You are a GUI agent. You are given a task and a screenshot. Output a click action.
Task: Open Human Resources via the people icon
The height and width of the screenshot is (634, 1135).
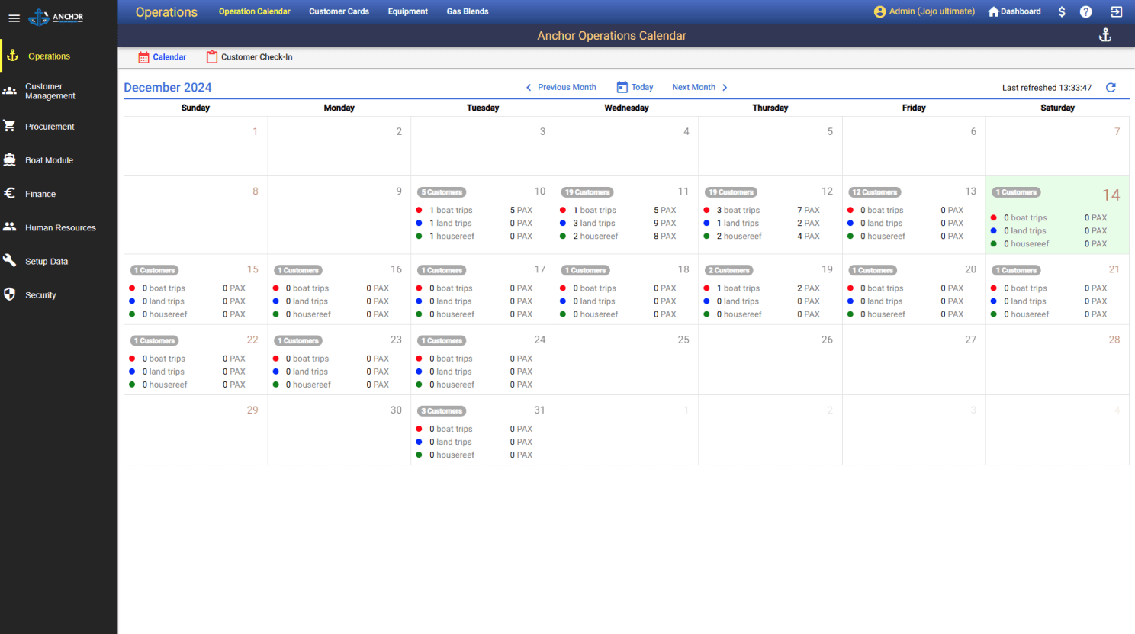click(11, 227)
